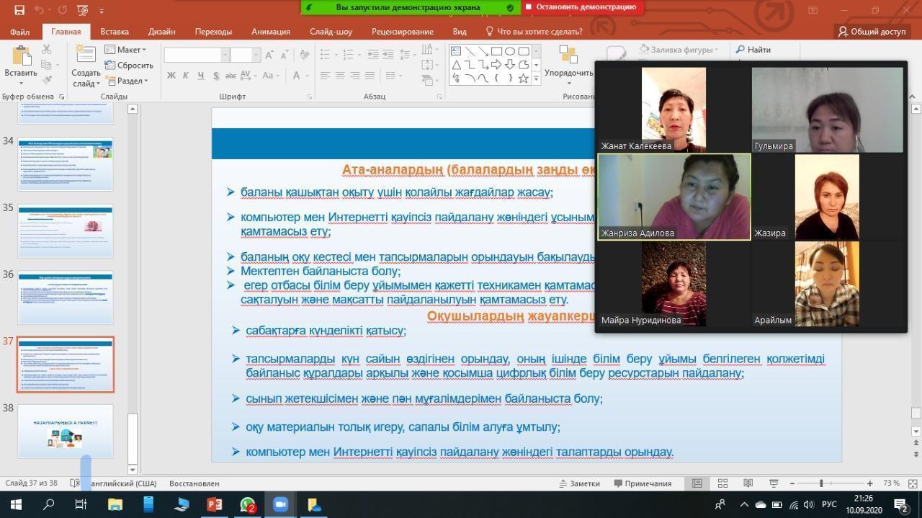Switch to the Анимация tab

[x=270, y=32]
